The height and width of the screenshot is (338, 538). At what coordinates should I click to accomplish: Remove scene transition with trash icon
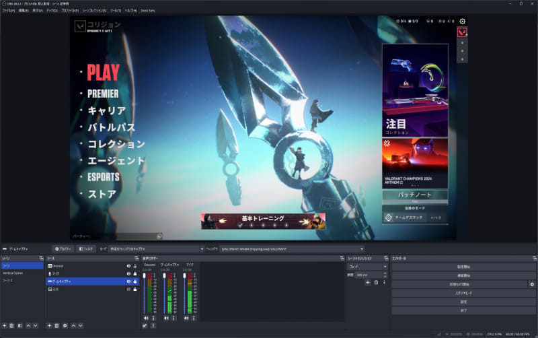(x=376, y=282)
